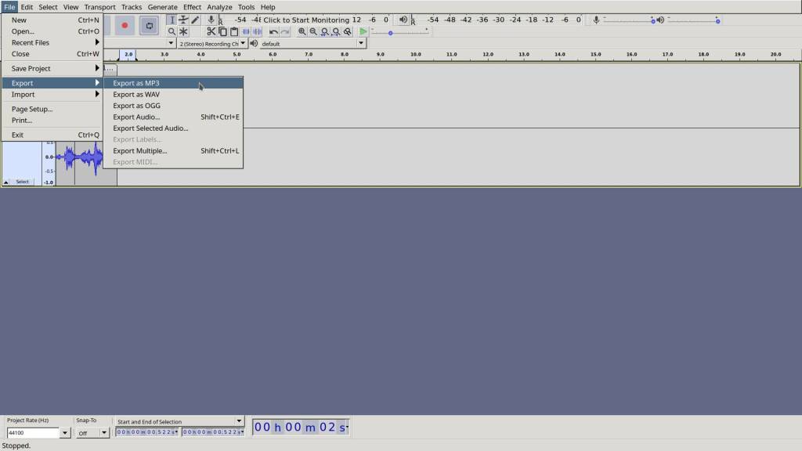
Task: Click the Cut scissors icon
Action: point(211,31)
